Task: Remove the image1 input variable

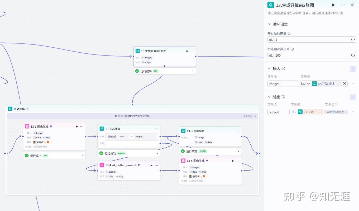Action: tap(353, 84)
